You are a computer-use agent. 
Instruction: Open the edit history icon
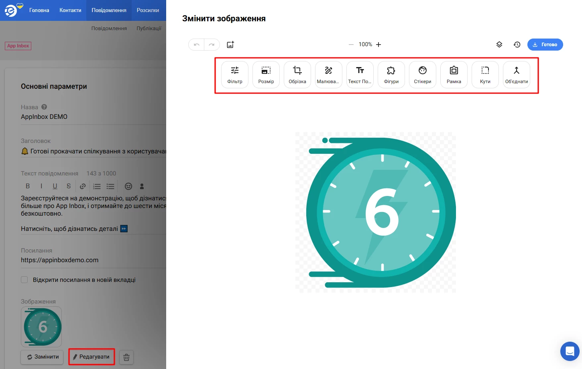pos(517,45)
